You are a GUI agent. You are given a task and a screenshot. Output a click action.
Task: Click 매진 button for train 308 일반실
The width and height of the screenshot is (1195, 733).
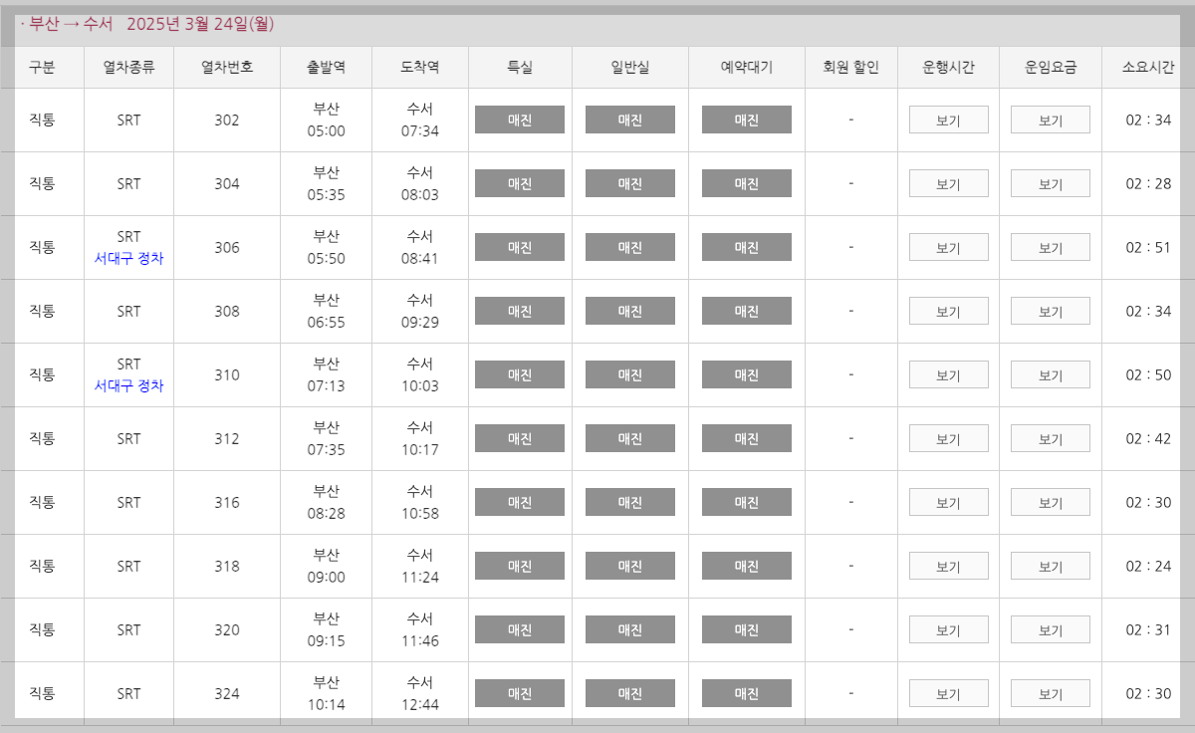[x=629, y=310]
